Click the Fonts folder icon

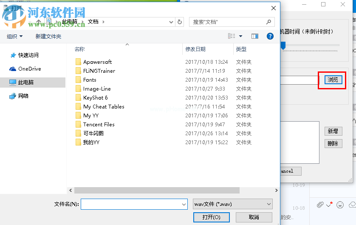point(78,80)
